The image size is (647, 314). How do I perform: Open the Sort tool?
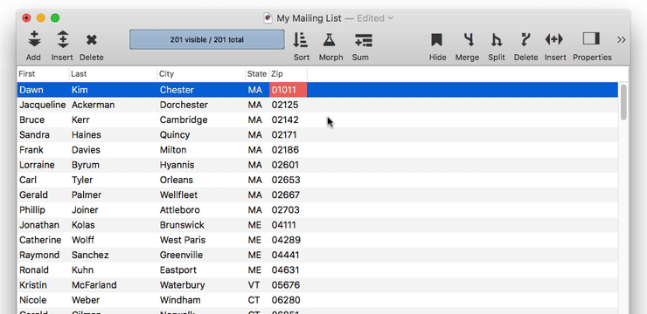click(301, 40)
